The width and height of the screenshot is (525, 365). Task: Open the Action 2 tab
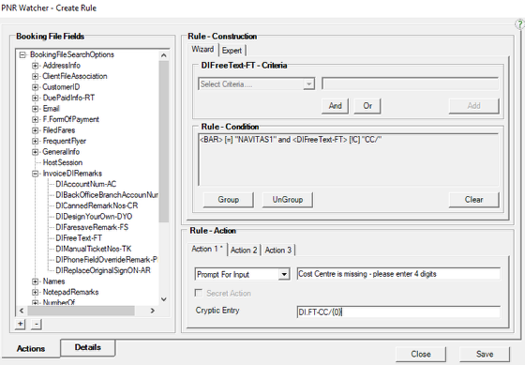[x=244, y=250]
